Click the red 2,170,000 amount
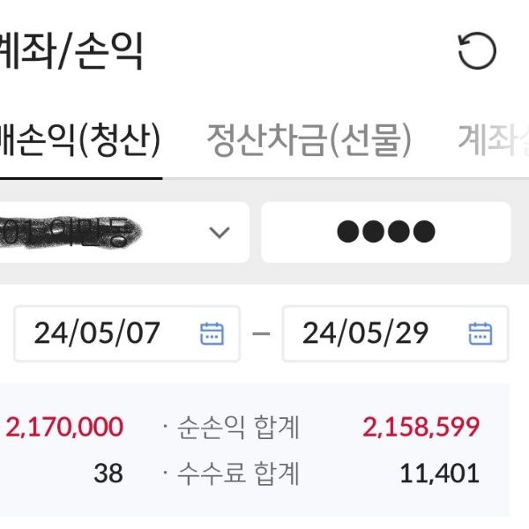This screenshot has height=529, width=529. coord(64,428)
